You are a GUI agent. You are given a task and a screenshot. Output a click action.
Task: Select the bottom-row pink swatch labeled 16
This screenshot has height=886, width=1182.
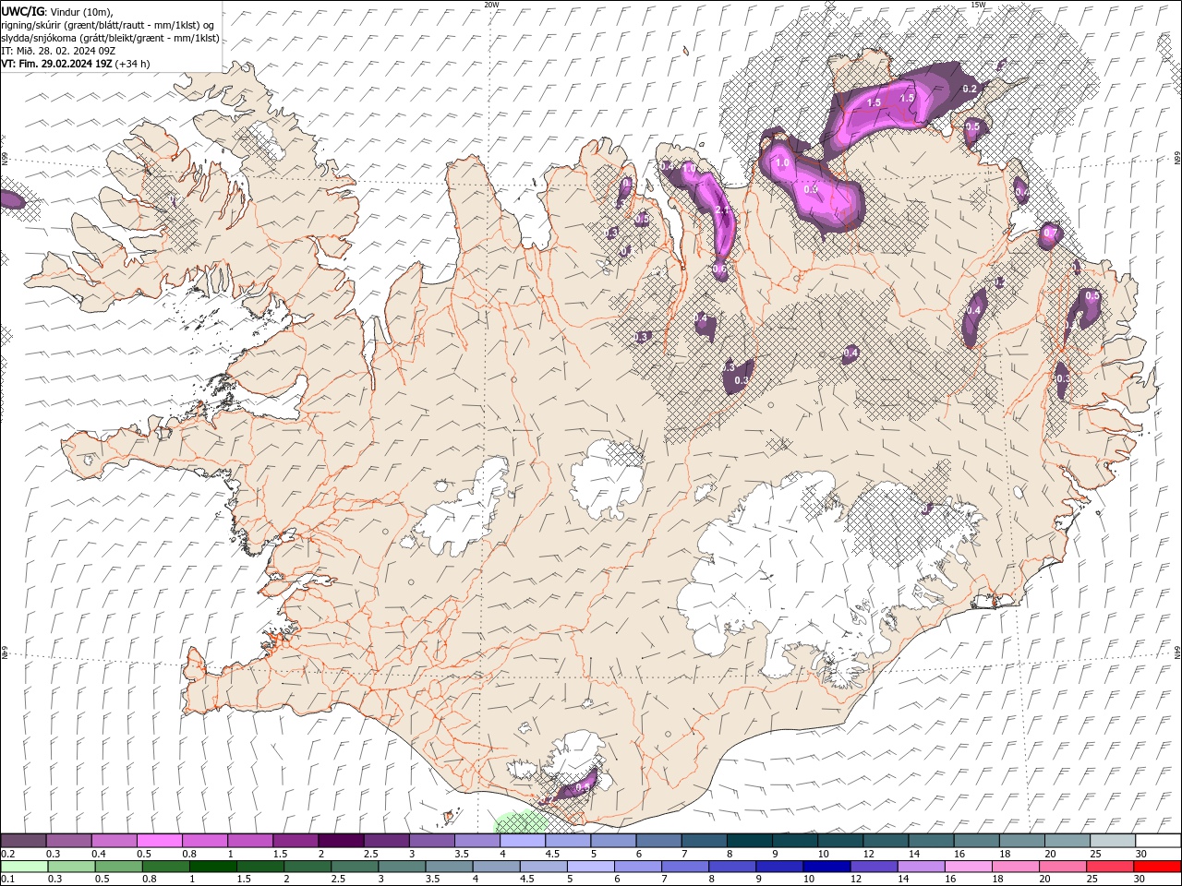(x=969, y=867)
